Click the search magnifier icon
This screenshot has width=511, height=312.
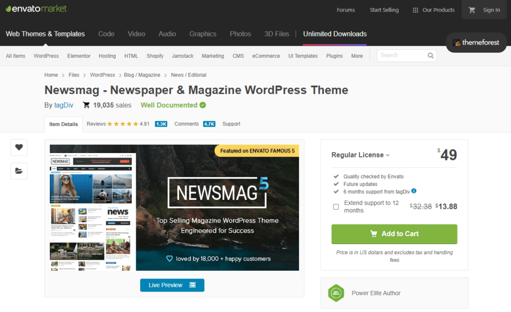(x=431, y=56)
